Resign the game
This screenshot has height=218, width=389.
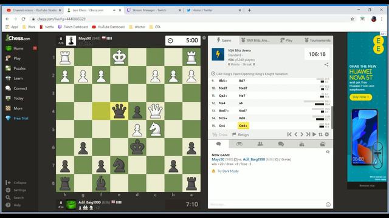click(240, 134)
